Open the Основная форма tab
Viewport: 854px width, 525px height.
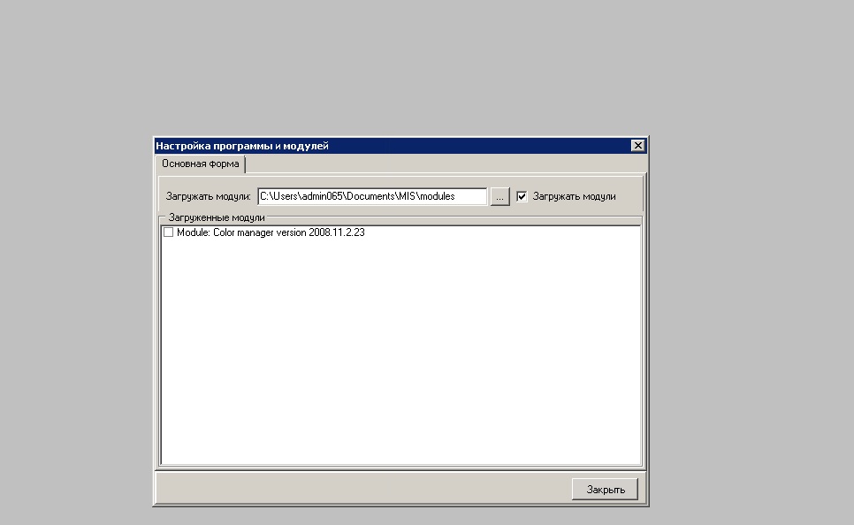pos(201,164)
